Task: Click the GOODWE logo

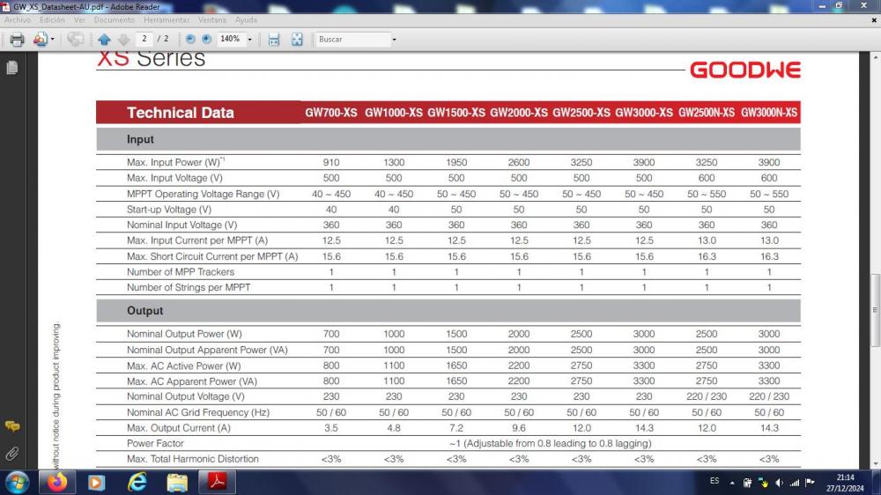Action: [x=745, y=70]
